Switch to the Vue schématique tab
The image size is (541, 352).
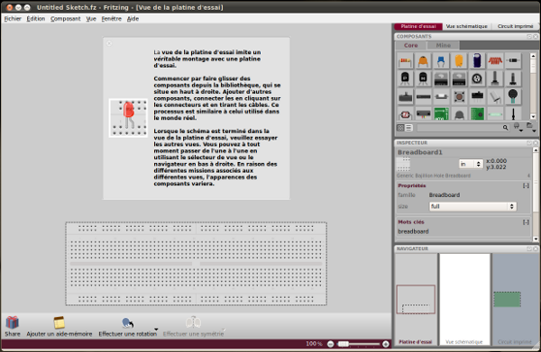click(466, 26)
